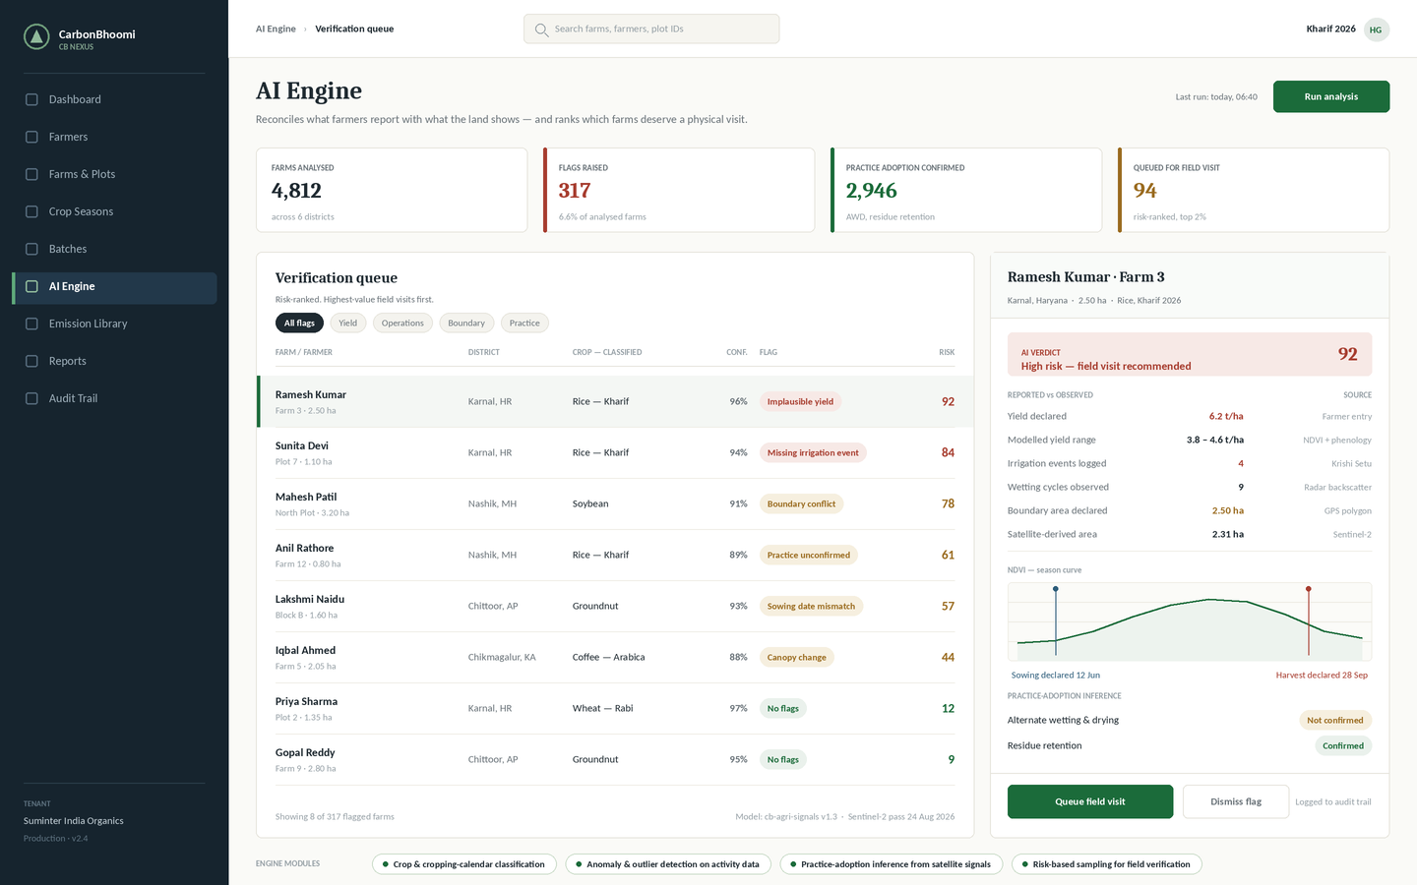Click the Audit Trail sidebar icon
This screenshot has height=885, width=1417.
click(x=31, y=398)
